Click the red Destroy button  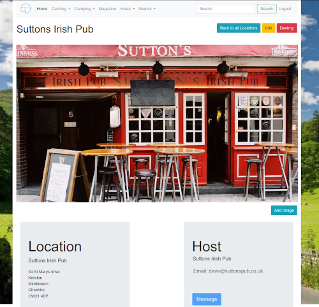286,28
